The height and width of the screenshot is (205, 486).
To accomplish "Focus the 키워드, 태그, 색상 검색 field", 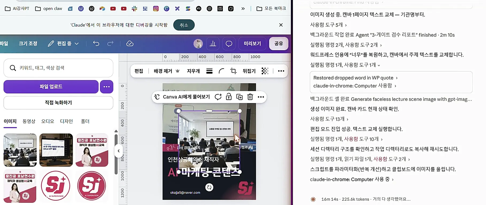I will [x=58, y=68].
